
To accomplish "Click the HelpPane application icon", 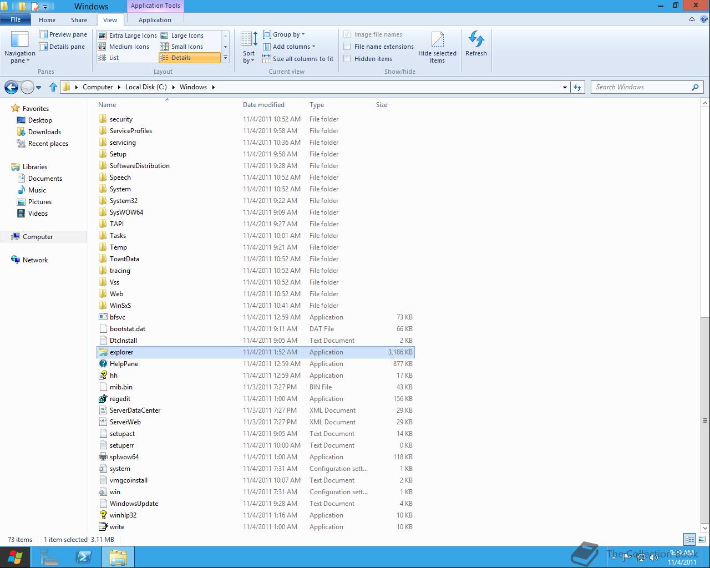I will coord(103,364).
